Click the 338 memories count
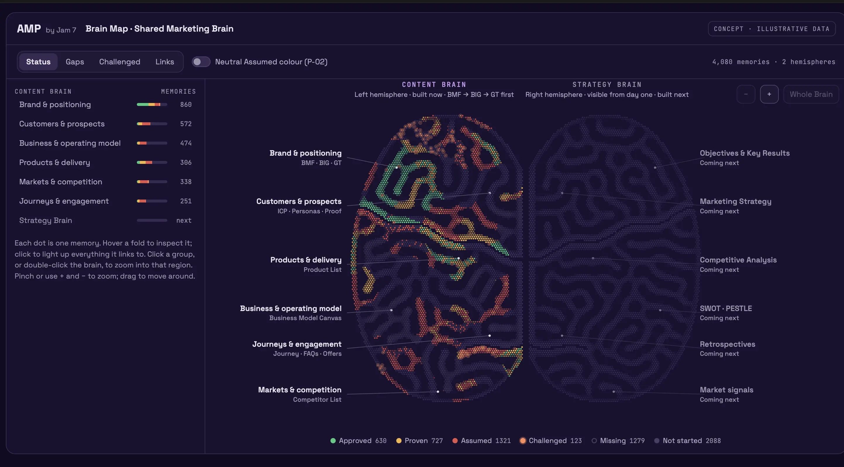The width and height of the screenshot is (844, 467). tap(186, 182)
